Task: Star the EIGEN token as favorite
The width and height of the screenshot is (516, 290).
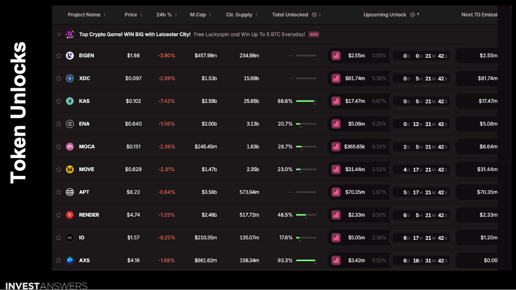Action: [x=58, y=56]
